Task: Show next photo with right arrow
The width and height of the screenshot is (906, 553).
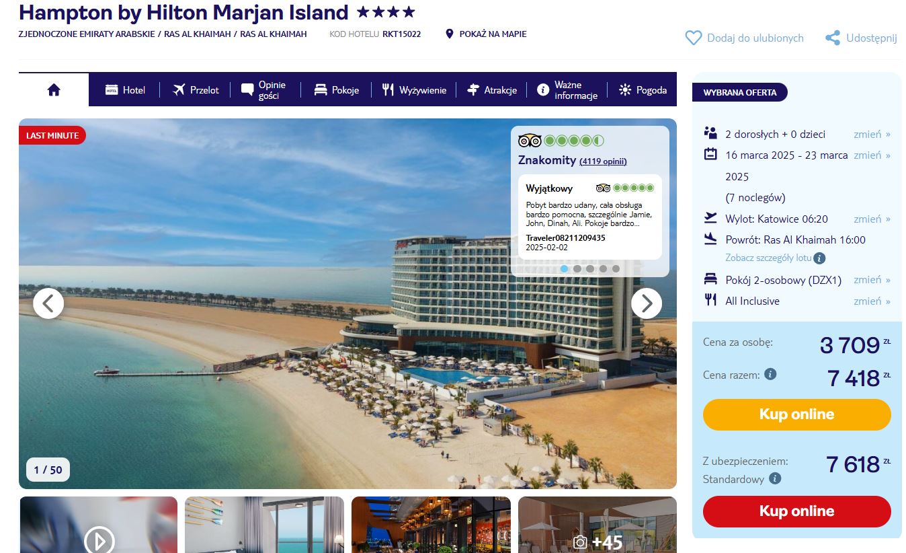Action: (x=647, y=303)
